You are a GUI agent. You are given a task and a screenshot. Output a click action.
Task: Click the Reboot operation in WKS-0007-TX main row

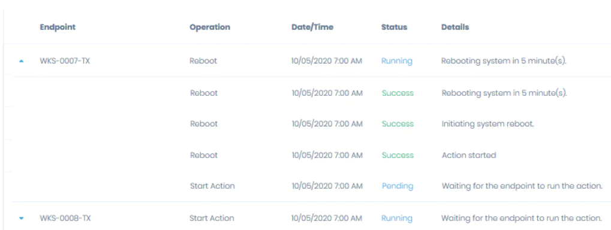pos(203,61)
